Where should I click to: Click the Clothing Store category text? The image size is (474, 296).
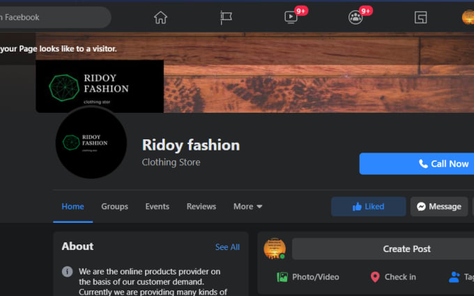171,162
